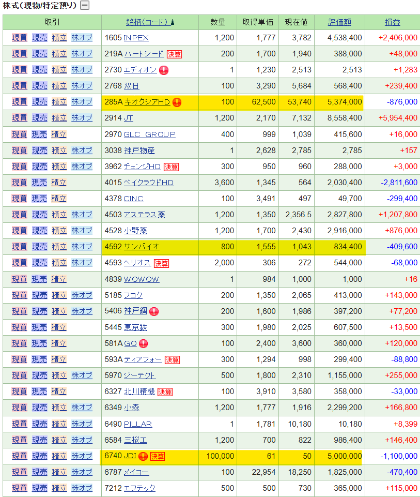Click the +2,406,000 profit value for INPEX
The width and height of the screenshot is (420, 497).
tap(398, 38)
